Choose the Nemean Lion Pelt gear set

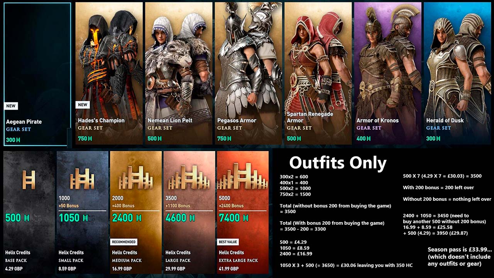point(179,73)
